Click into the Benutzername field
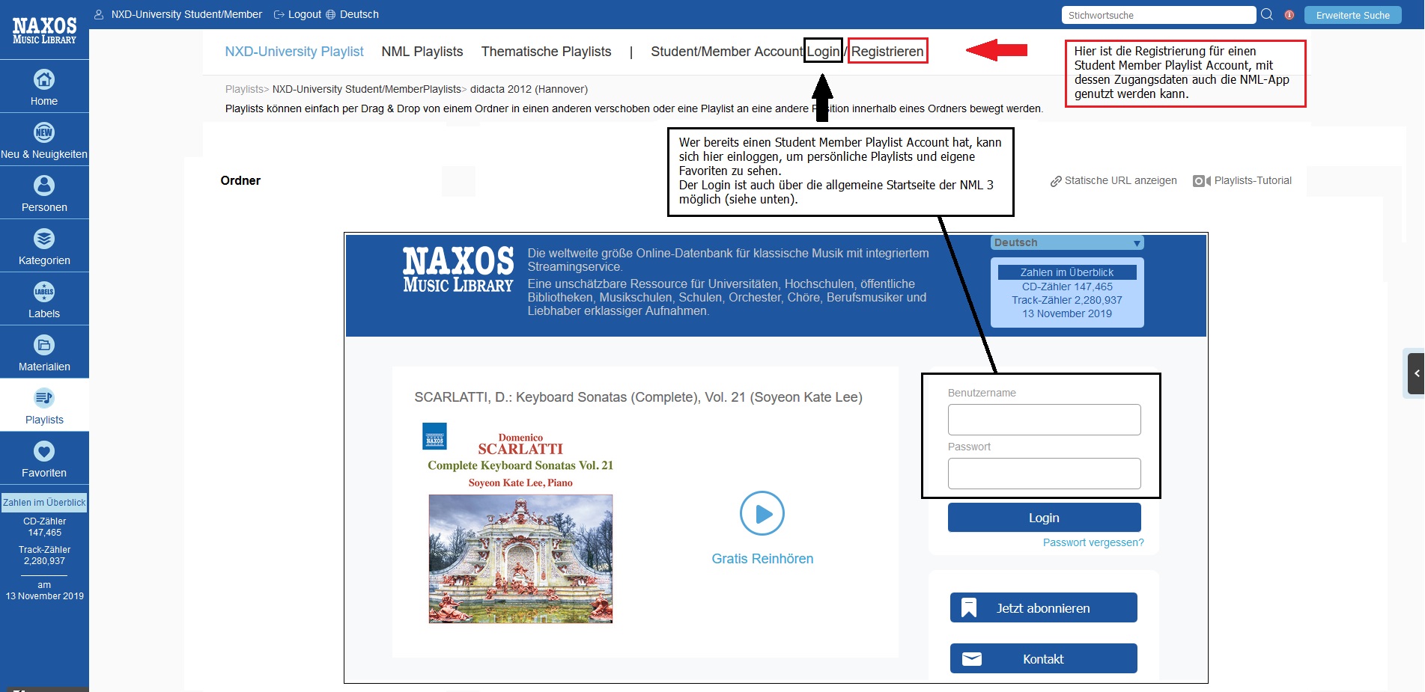 click(x=1044, y=420)
